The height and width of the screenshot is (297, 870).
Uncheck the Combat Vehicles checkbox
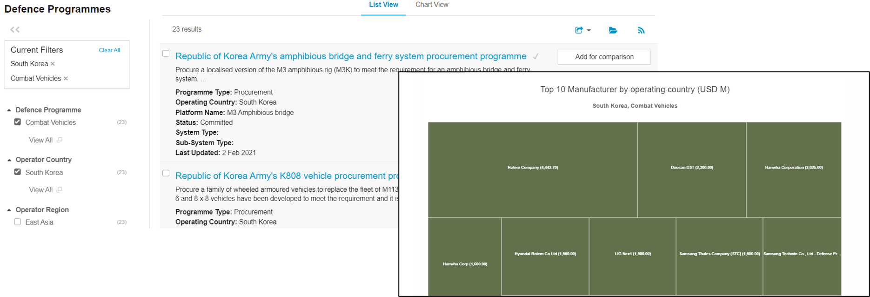pyautogui.click(x=18, y=122)
